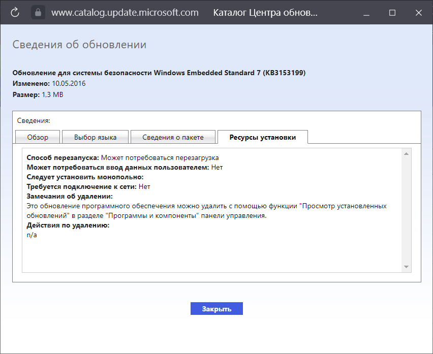433x354 pixels.
Task: Minimize the update catalog window
Action: click(x=366, y=13)
